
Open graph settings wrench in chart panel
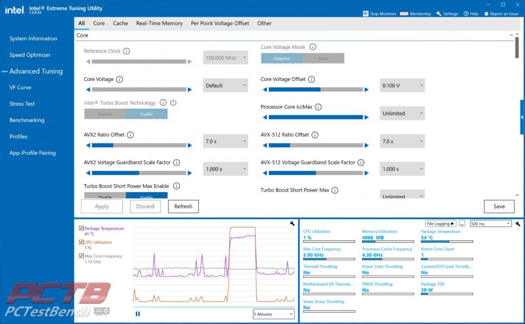pyautogui.click(x=292, y=224)
